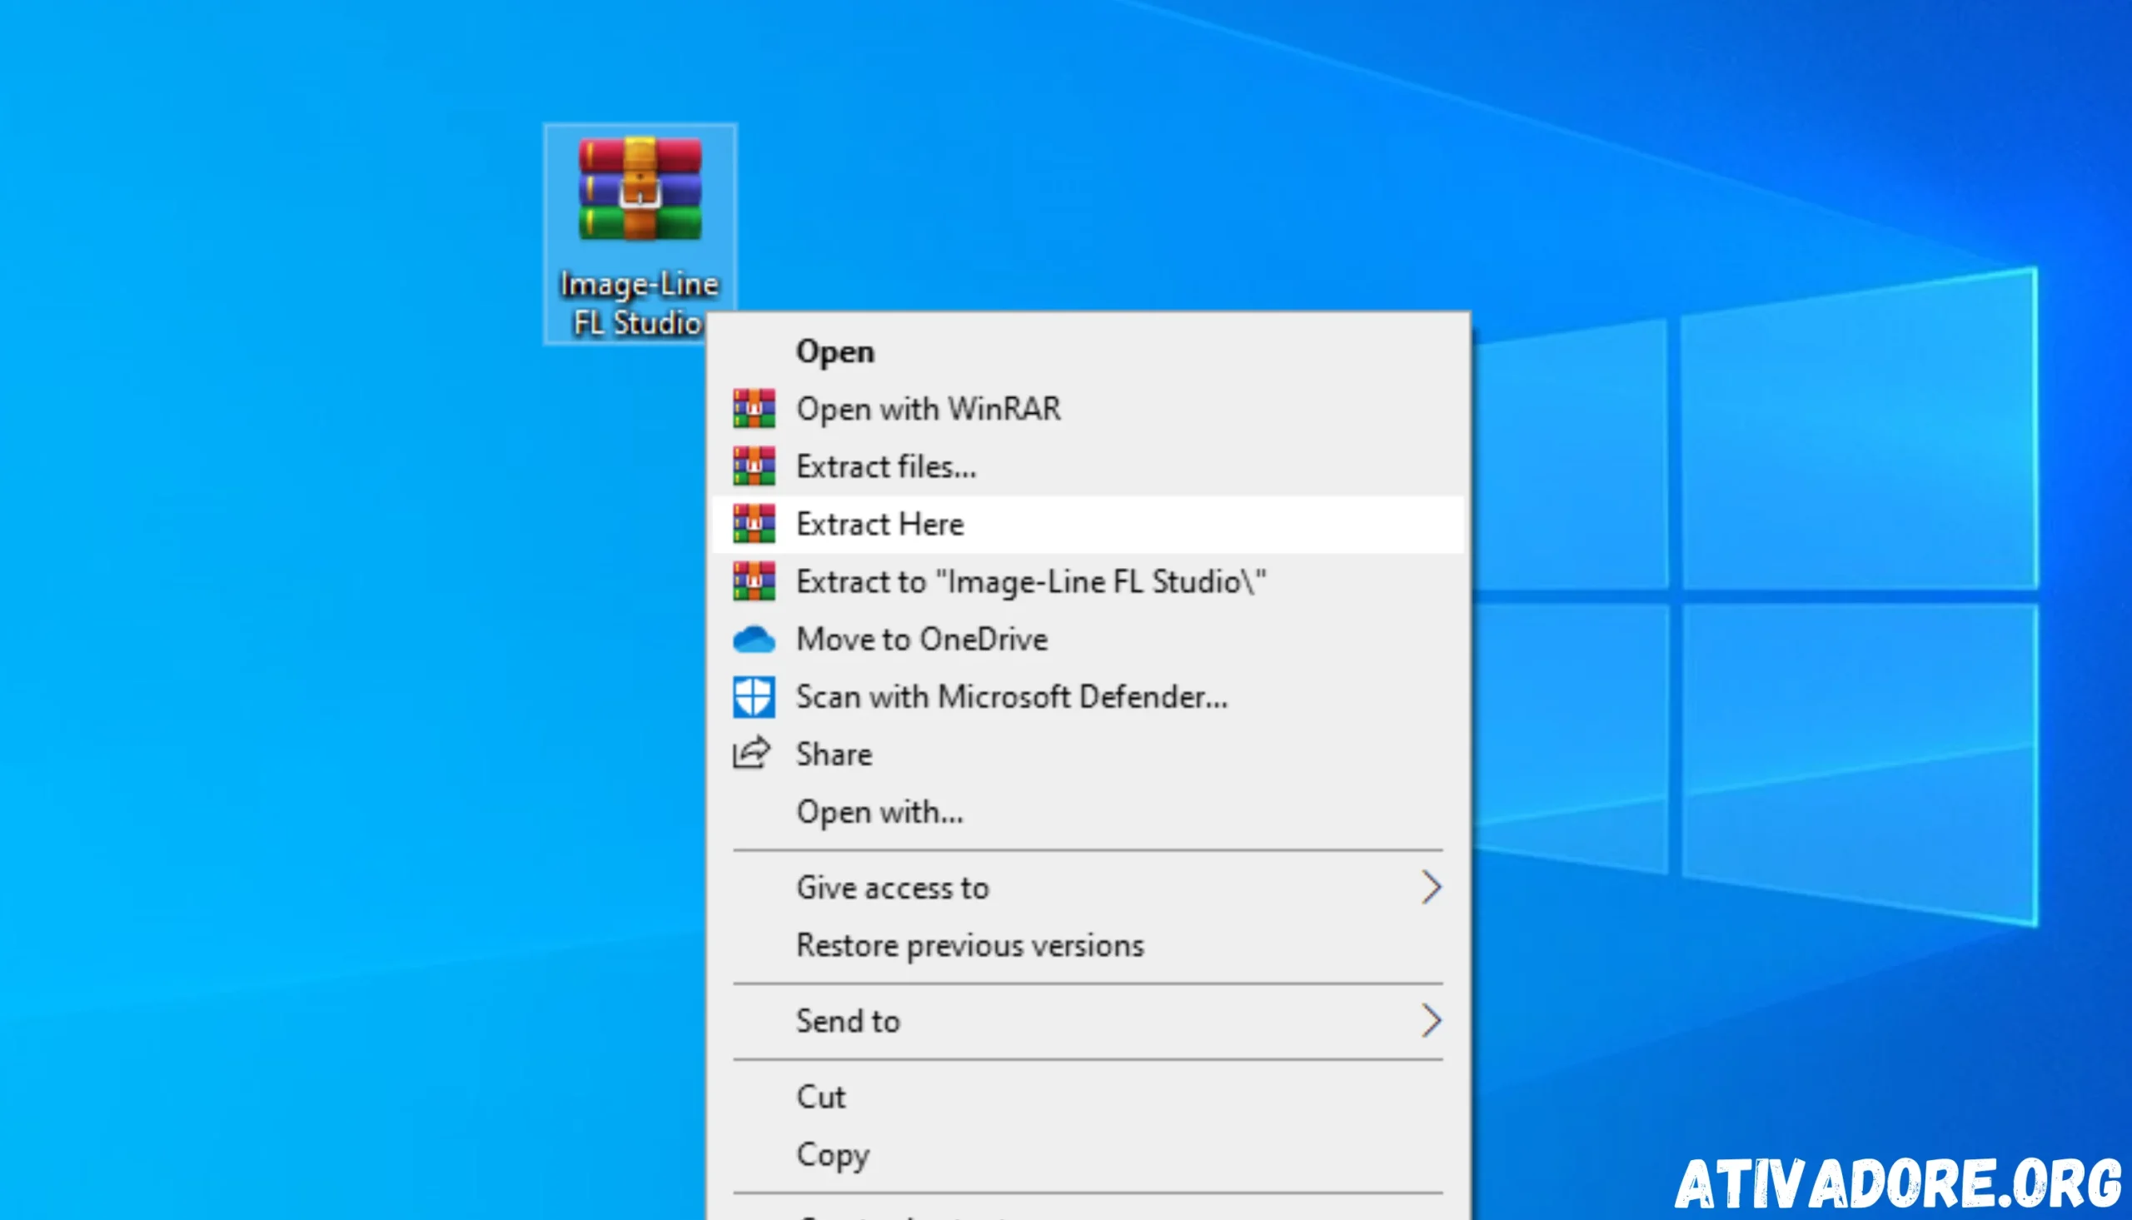
Task: Click the WinRAR icon beside Extract to "Image-Line FL Studio\"
Action: tap(754, 581)
